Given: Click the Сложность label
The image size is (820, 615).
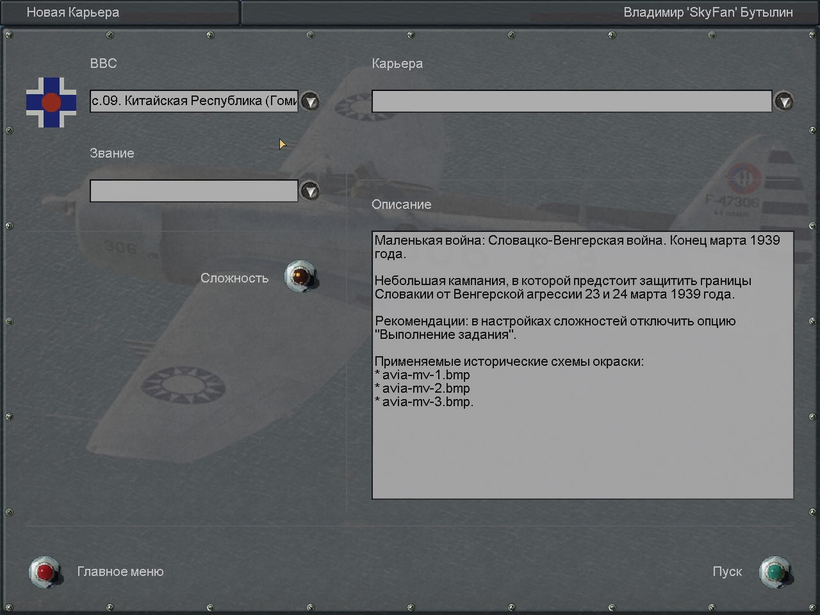Looking at the screenshot, I should point(234,278).
